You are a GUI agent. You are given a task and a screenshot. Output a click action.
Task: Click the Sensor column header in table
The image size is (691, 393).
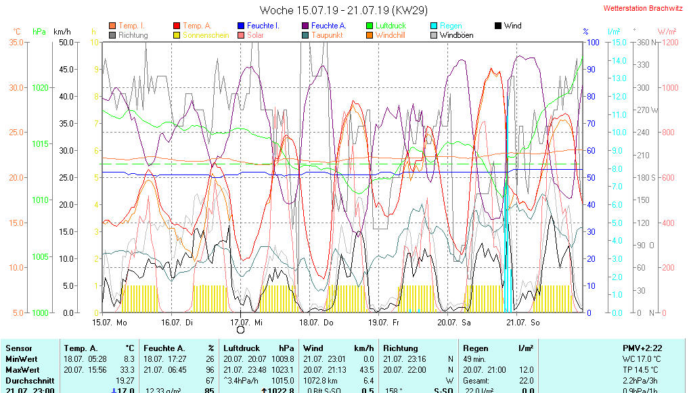[x=18, y=348]
